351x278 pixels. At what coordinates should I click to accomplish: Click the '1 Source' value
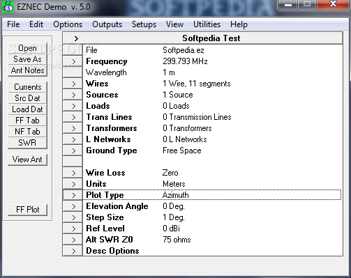click(x=178, y=95)
